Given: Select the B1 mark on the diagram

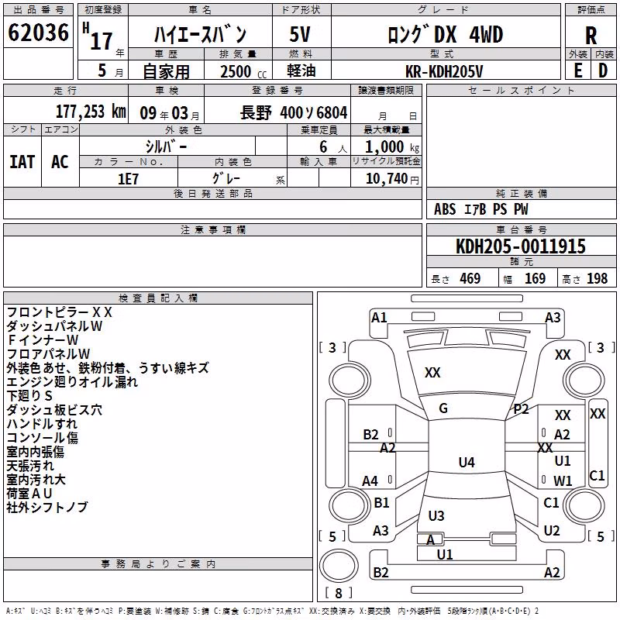Looking at the screenshot, I should point(381,502).
